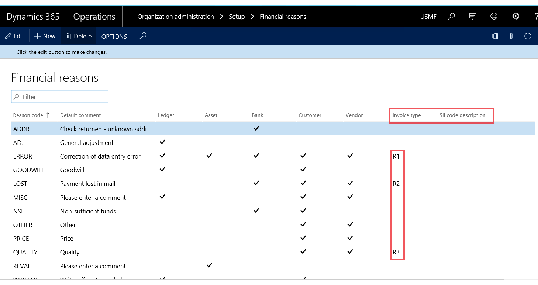Open the OPTIONS menu tab

(x=114, y=36)
